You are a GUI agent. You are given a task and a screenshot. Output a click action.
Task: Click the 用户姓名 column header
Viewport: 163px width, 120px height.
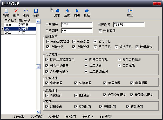coord(27,21)
